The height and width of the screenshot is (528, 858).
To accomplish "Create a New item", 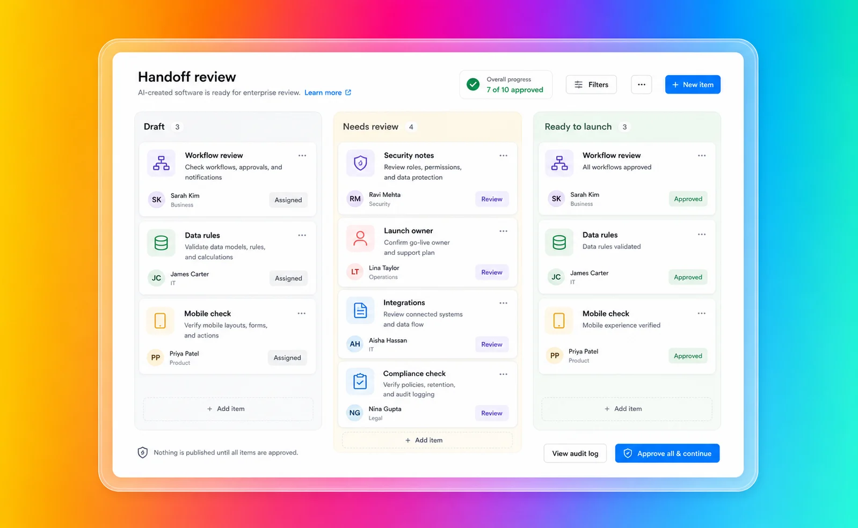I will pos(693,84).
